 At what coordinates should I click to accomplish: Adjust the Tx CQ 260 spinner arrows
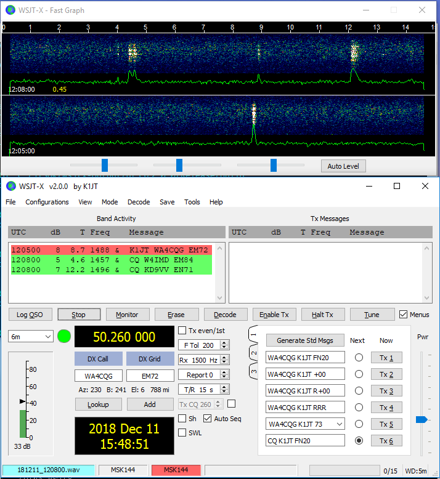218,404
